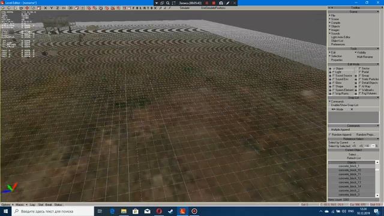Collapse the Commands section header
Viewport: 384px width, 216px height.
[x=353, y=125]
